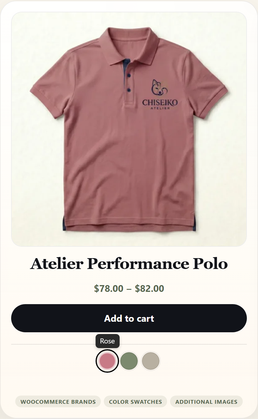Image resolution: width=258 pixels, height=419 pixels.
Task: Select the Rose color swatch
Action: click(107, 361)
